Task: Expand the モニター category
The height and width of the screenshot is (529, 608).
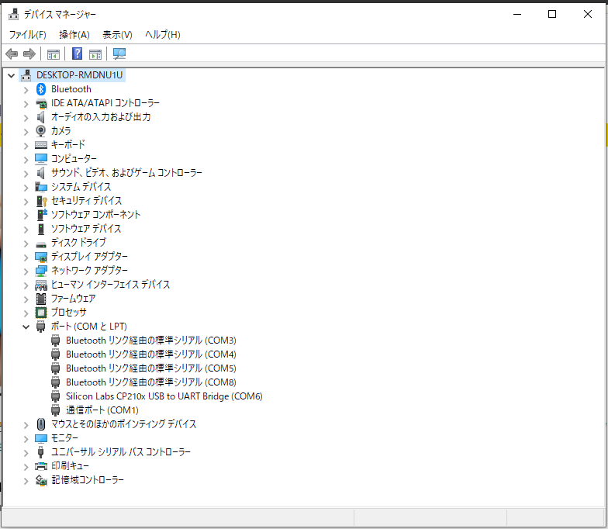Action: pos(26,439)
